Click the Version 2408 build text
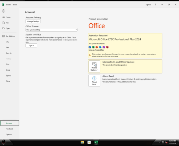179x146 pixels. click(x=119, y=82)
